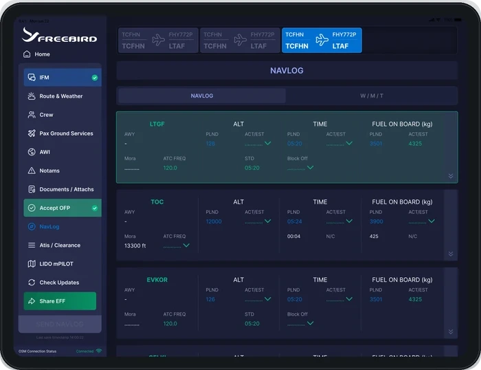The image size is (481, 370).
Task: Click the Check Updates refresh icon
Action: tap(32, 283)
